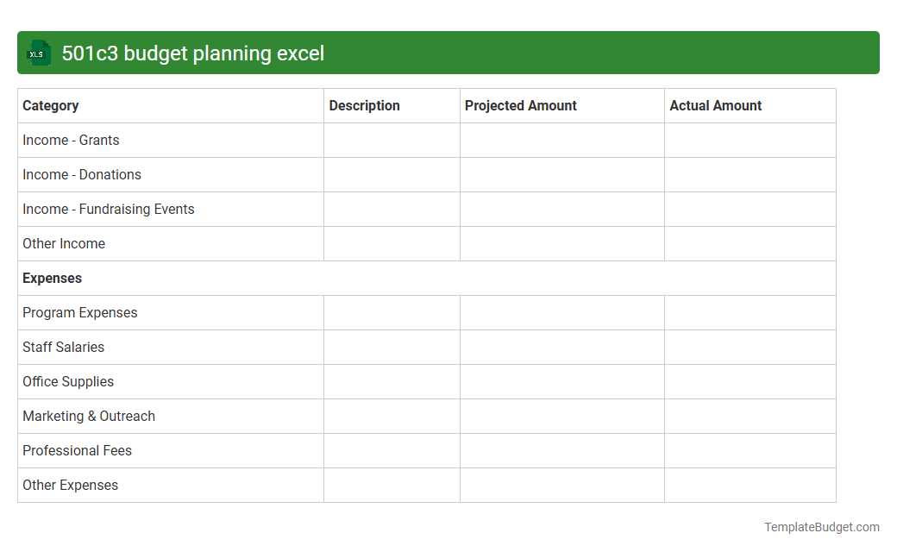Click the Expenses section header row
The image size is (897, 552).
(x=52, y=278)
